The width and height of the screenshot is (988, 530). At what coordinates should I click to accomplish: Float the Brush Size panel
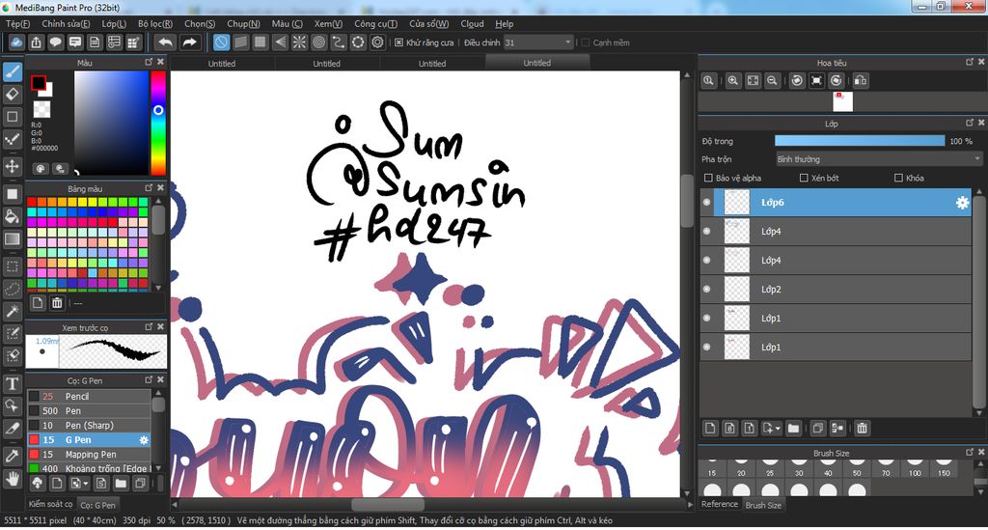coord(969,452)
